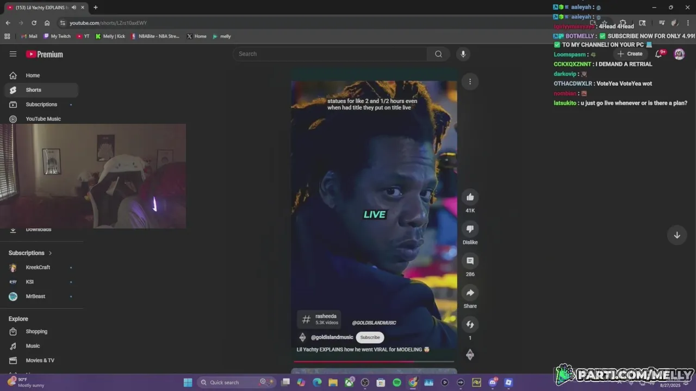Start voice search with microphone icon
The width and height of the screenshot is (696, 391).
tap(463, 54)
